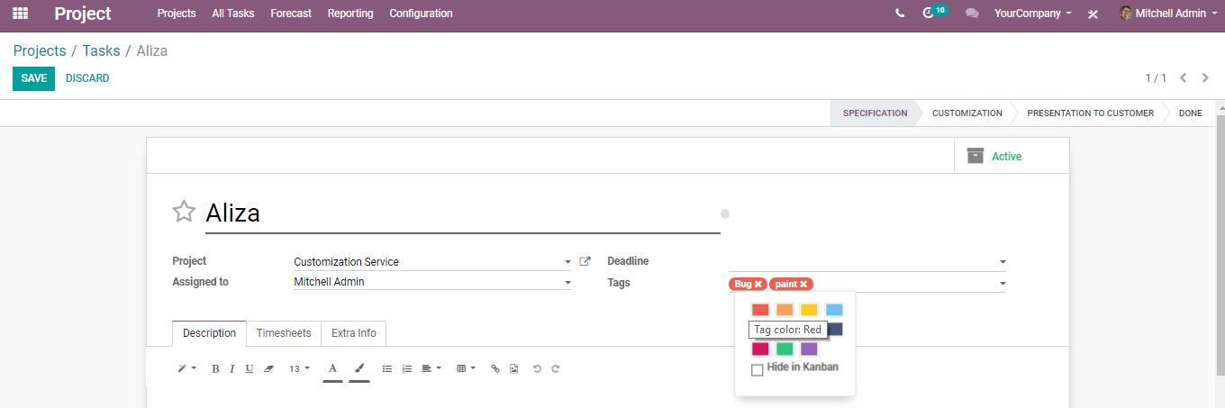1225x408 pixels.
Task: Click the archive box icon
Action: point(975,156)
